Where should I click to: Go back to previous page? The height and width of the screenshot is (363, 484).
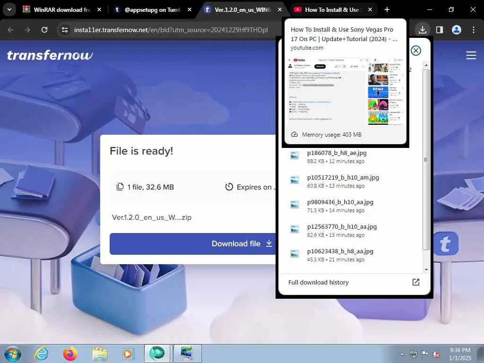10,30
